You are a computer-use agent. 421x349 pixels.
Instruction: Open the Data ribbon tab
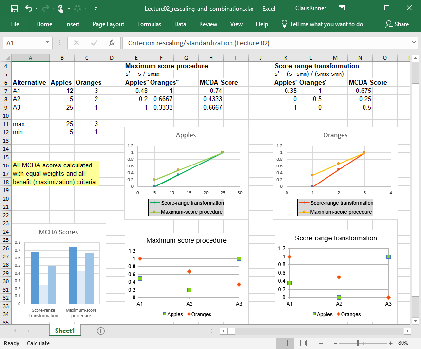tap(180, 24)
